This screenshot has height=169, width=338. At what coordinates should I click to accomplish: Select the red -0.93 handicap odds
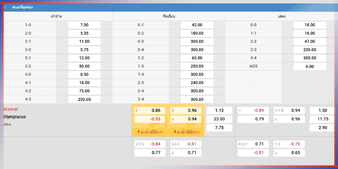(x=150, y=119)
